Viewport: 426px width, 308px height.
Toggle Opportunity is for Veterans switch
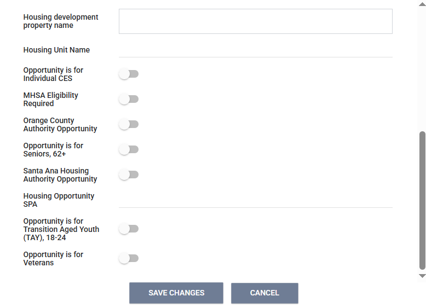click(x=129, y=258)
